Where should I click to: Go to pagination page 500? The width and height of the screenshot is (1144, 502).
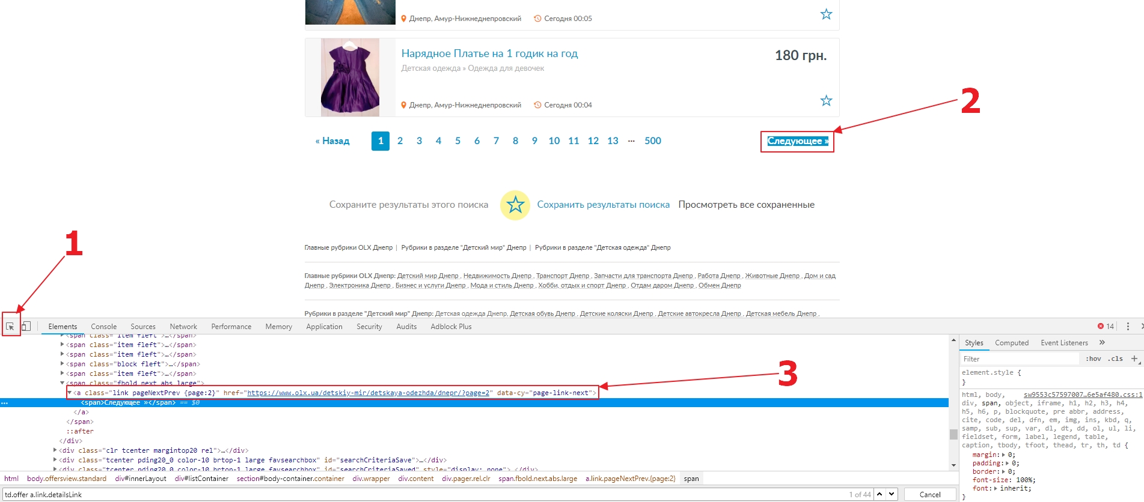[x=653, y=141]
